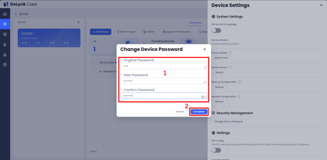327x160 pixels.
Task: Open the user management sidebar icon
Action: (x=5, y=44)
